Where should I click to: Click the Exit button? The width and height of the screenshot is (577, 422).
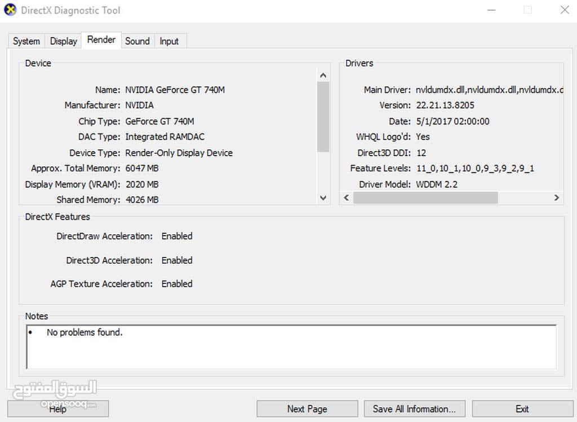click(522, 408)
